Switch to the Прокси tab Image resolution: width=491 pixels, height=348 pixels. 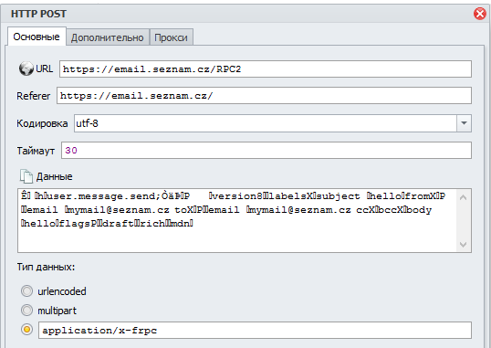171,37
